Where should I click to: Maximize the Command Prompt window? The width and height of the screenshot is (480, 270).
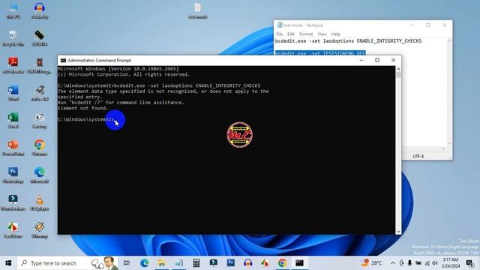point(377,60)
